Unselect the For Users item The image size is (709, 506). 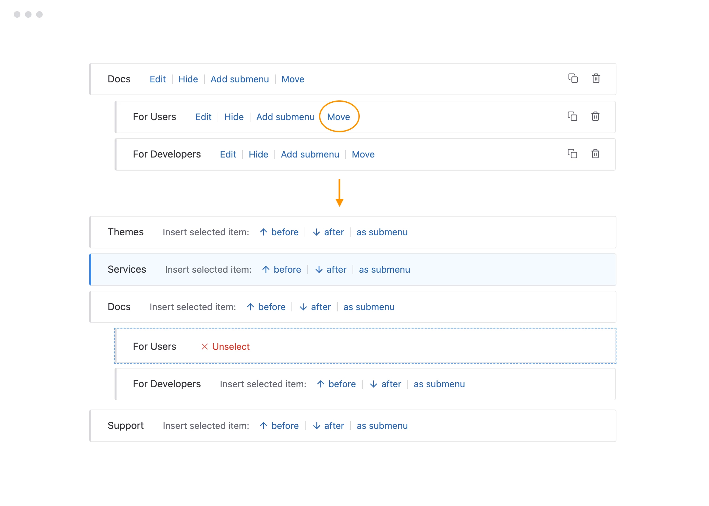[x=225, y=347]
